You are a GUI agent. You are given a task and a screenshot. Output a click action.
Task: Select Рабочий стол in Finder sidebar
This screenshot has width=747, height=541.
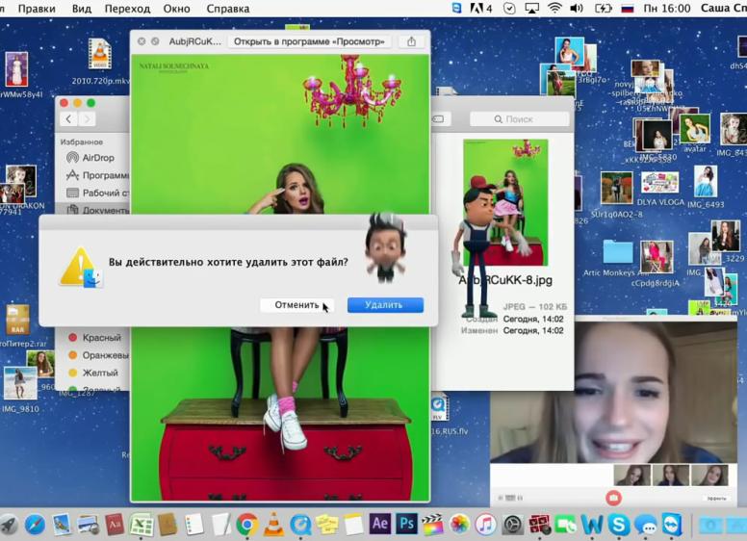97,193
